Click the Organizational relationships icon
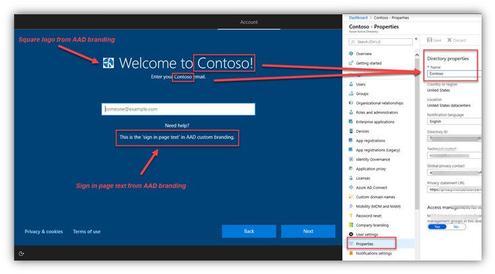The width and height of the screenshot is (495, 274). (351, 103)
